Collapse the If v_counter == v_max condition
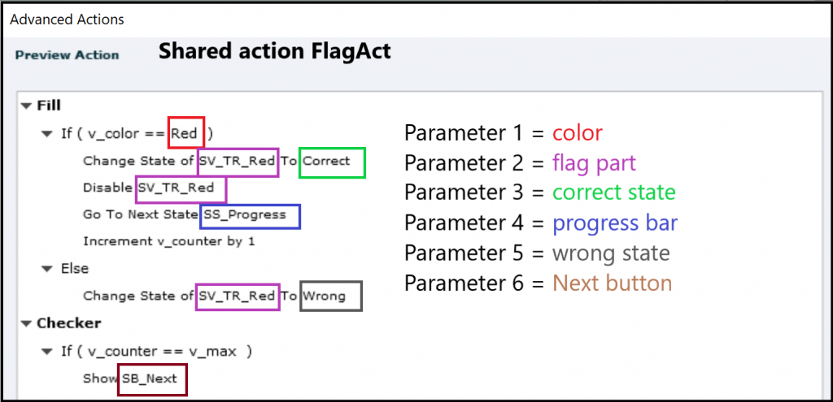 pyautogui.click(x=47, y=352)
